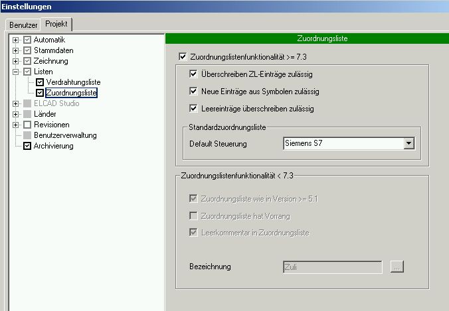Uncheck the Verdrahtungsliste tree checkbox
This screenshot has width=449, height=311.
pyautogui.click(x=40, y=82)
